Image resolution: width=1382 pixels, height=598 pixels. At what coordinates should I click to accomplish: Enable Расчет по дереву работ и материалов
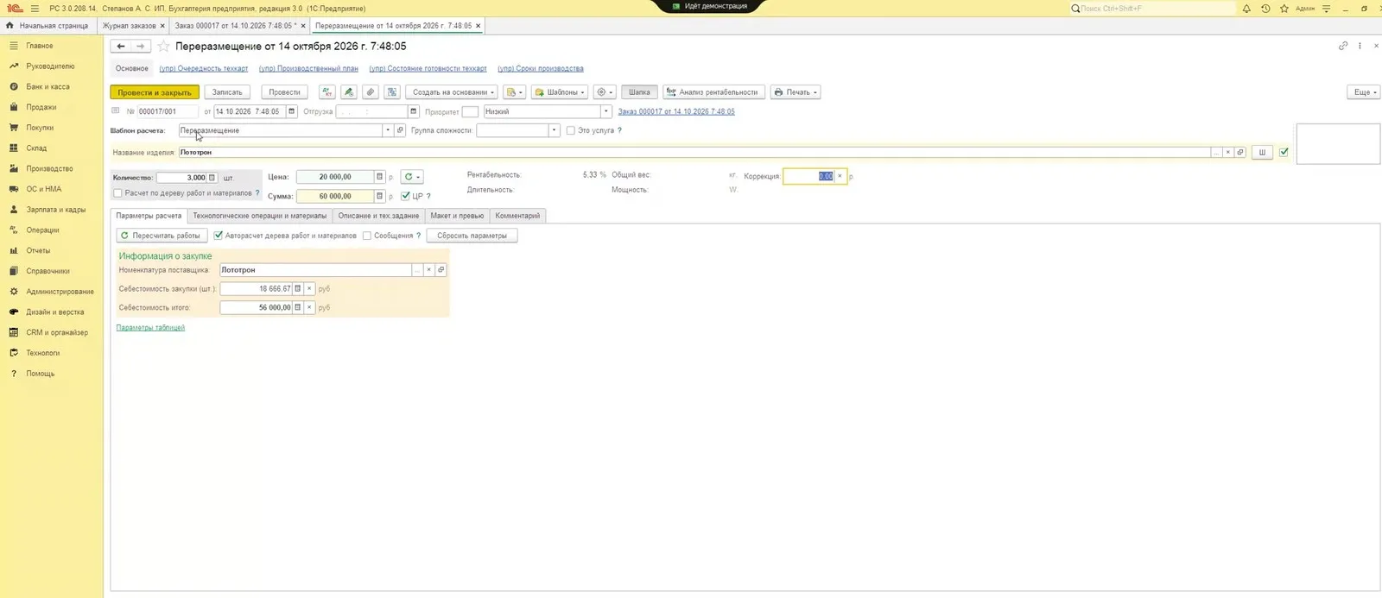(x=118, y=193)
